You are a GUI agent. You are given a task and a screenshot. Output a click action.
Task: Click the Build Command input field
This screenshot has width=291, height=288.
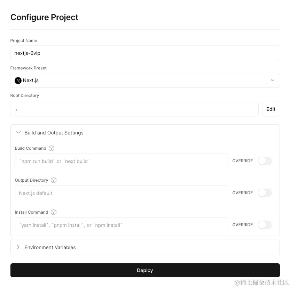[121, 161]
